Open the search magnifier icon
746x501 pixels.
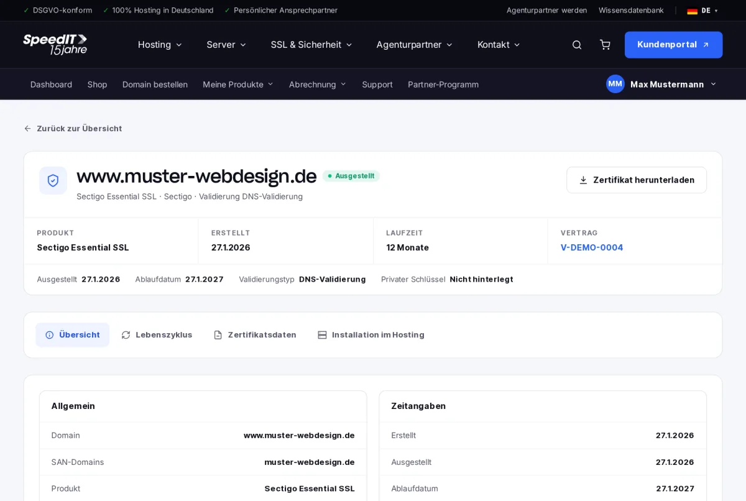[x=577, y=45]
